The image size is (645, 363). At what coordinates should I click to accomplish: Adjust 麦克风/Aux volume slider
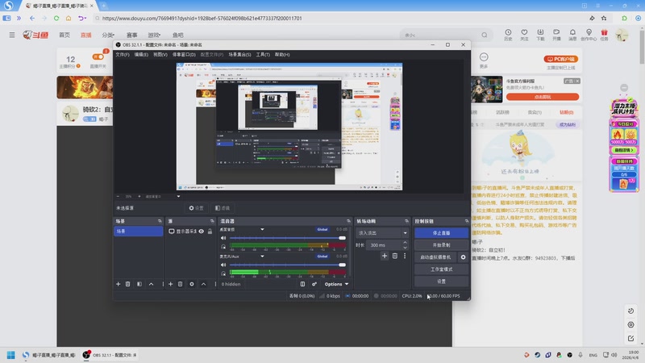coord(288,265)
